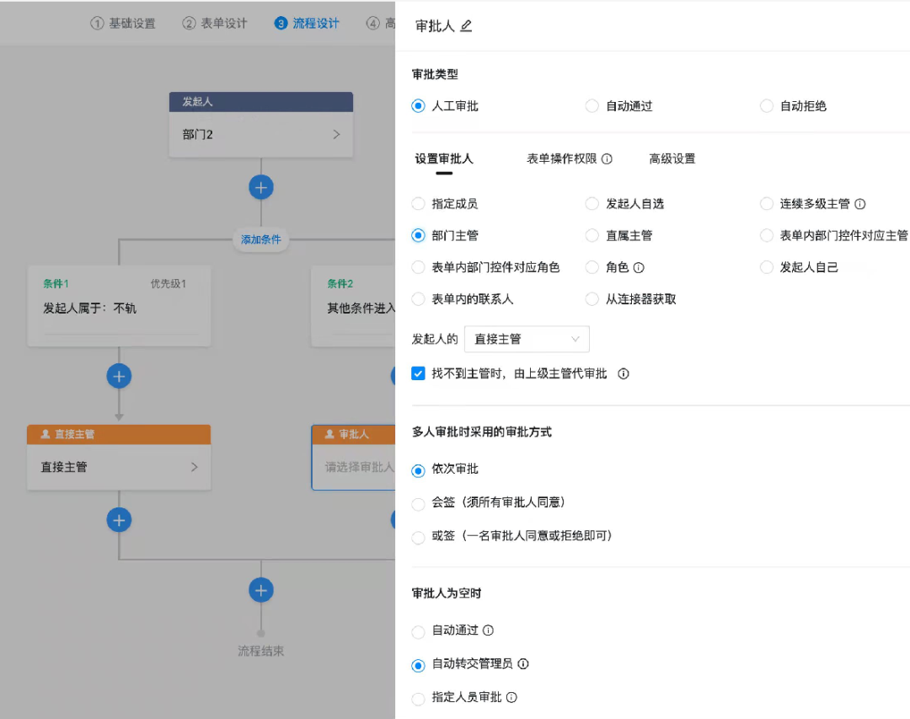Choose 连续多级主管 as approver
Screen dimensions: 910x719
click(x=766, y=204)
